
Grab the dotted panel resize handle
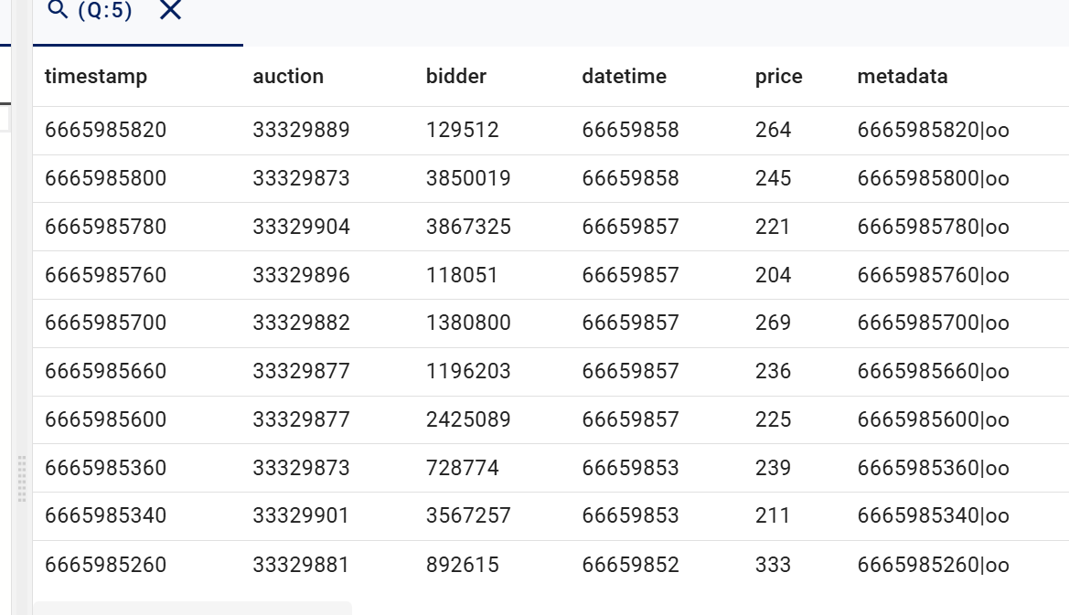click(23, 478)
